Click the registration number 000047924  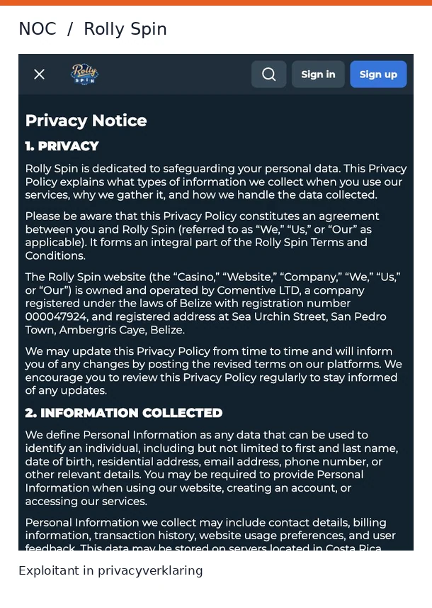point(57,316)
